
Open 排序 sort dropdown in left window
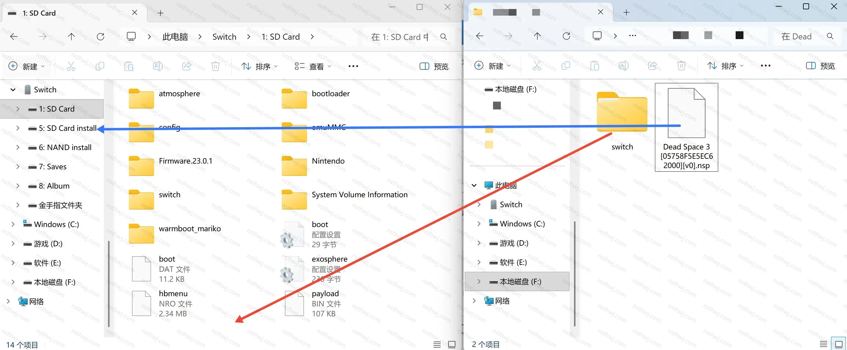(259, 66)
